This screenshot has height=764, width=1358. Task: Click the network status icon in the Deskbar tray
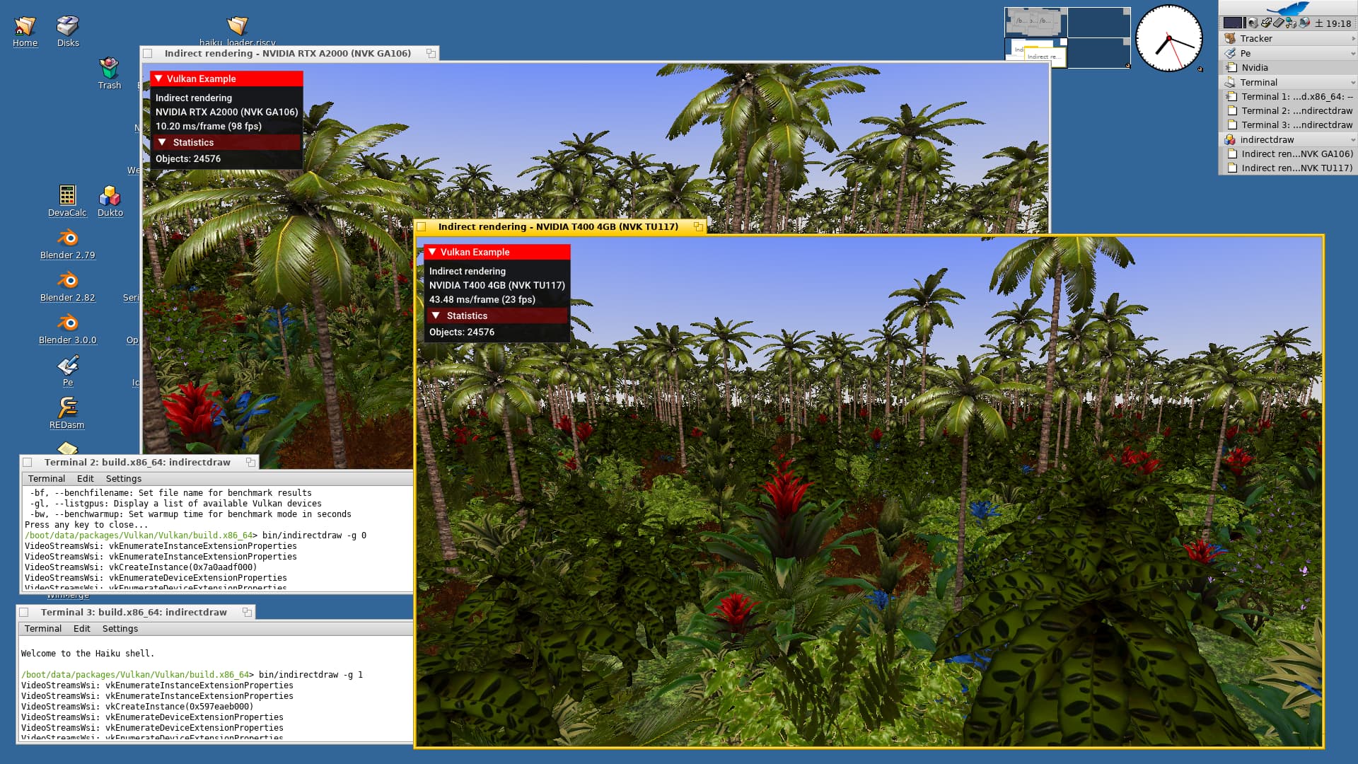coord(1292,23)
